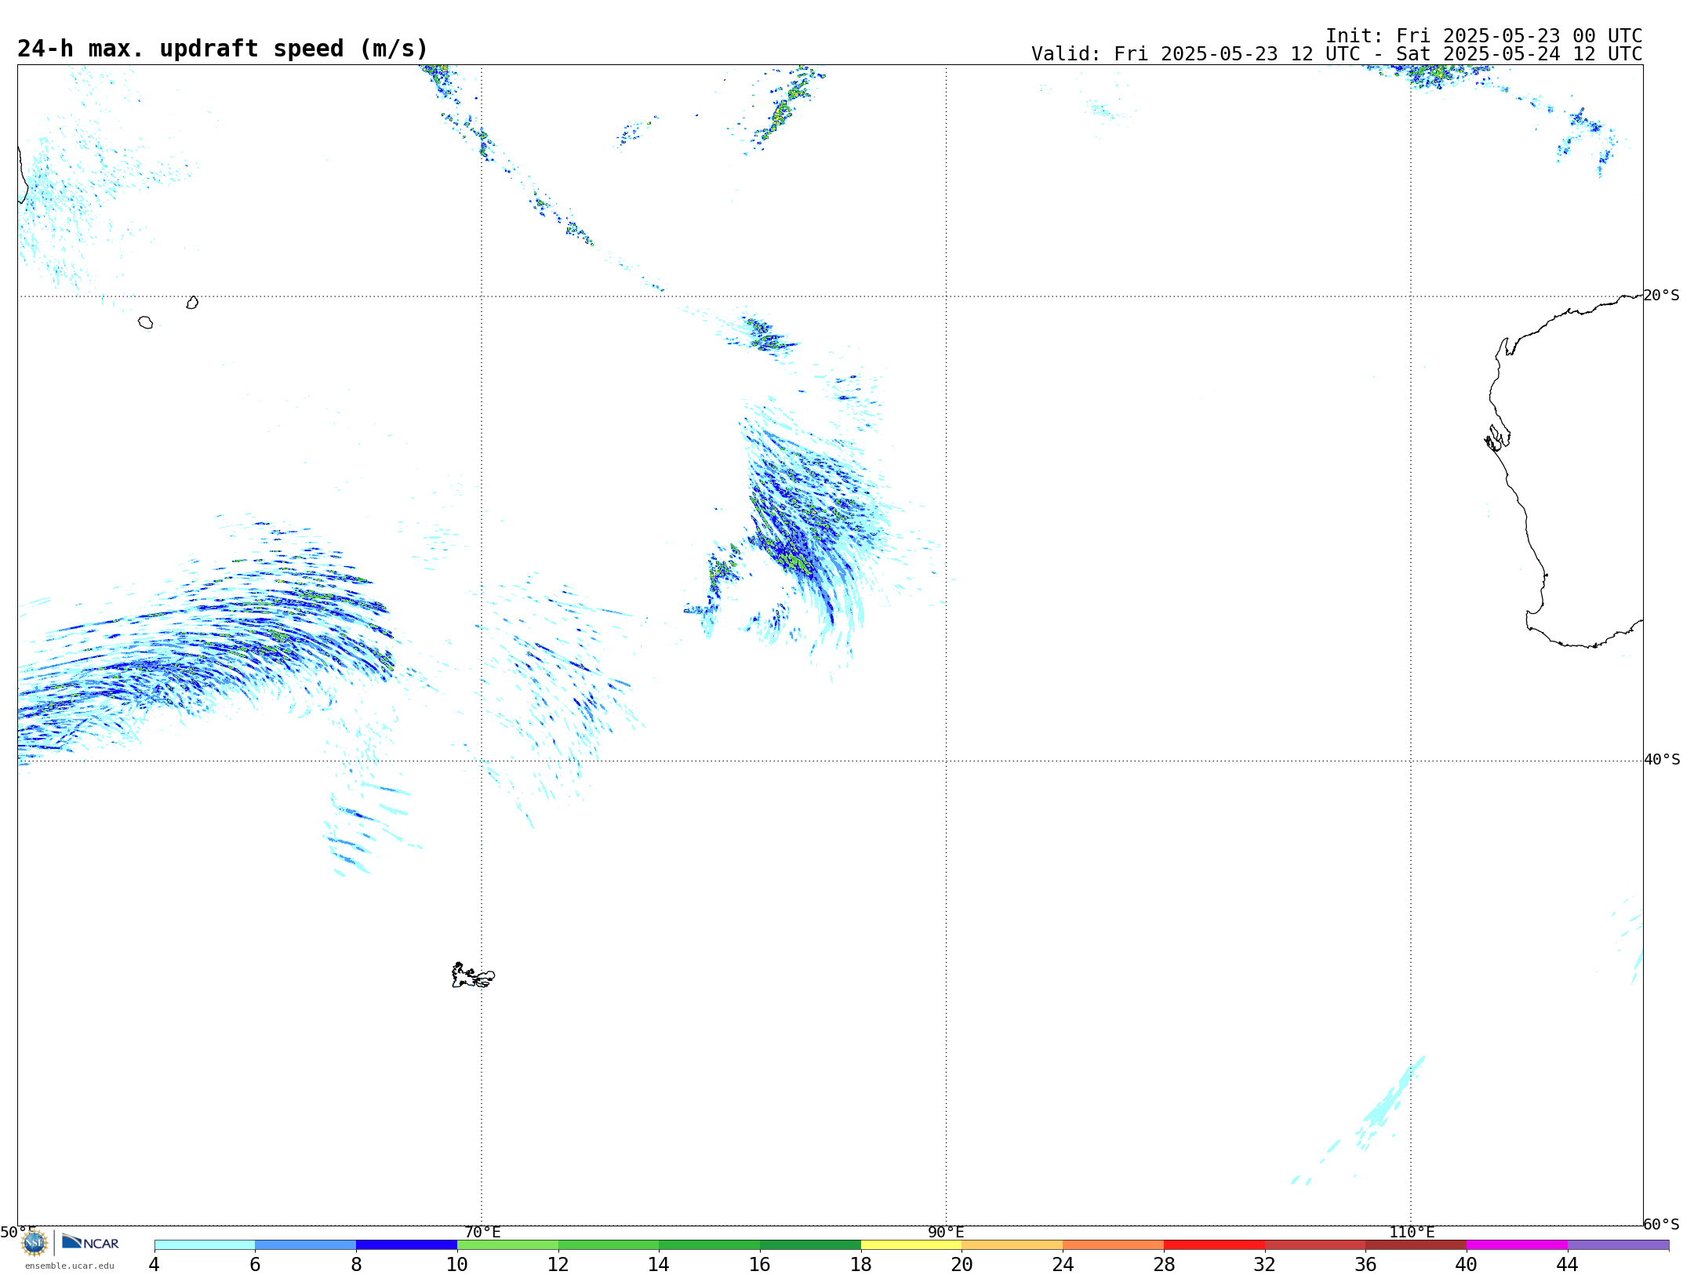
Task: Click the NCAR logo
Action: click(90, 1242)
